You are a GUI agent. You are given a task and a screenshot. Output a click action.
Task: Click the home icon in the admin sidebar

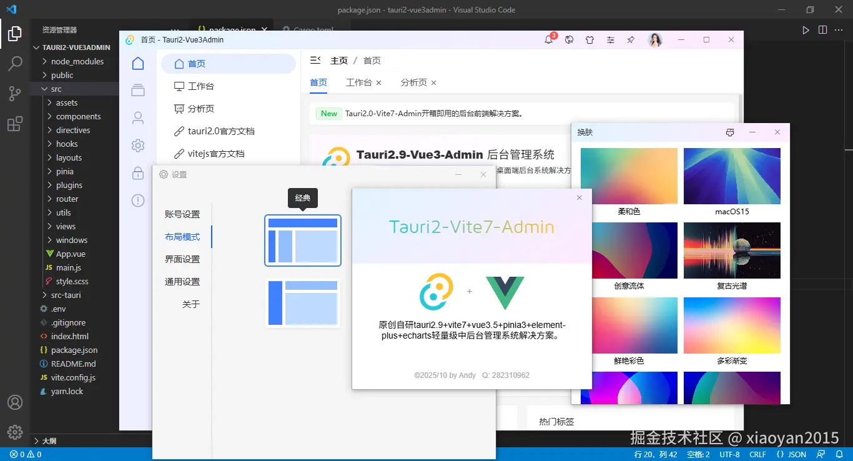137,63
